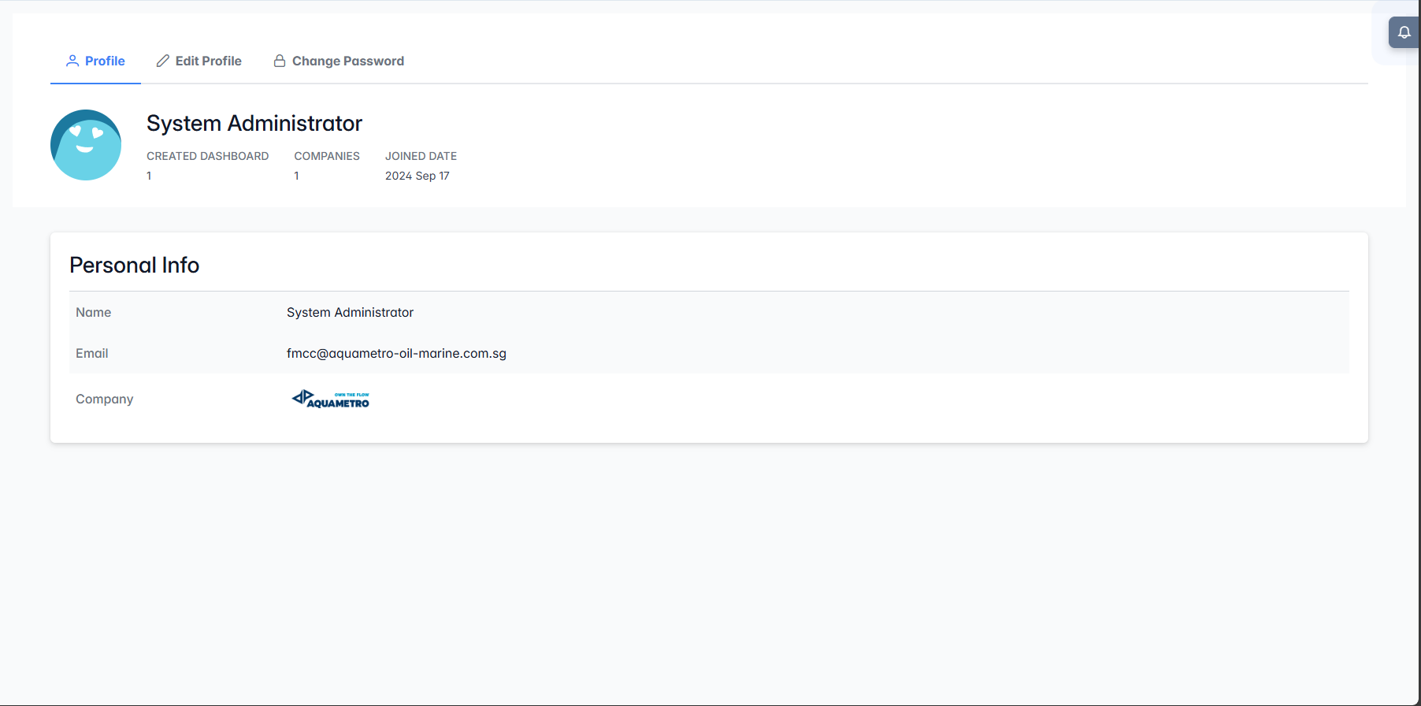Select the Created Dashboard label
Screen dimensions: 1421x706
click(x=207, y=156)
